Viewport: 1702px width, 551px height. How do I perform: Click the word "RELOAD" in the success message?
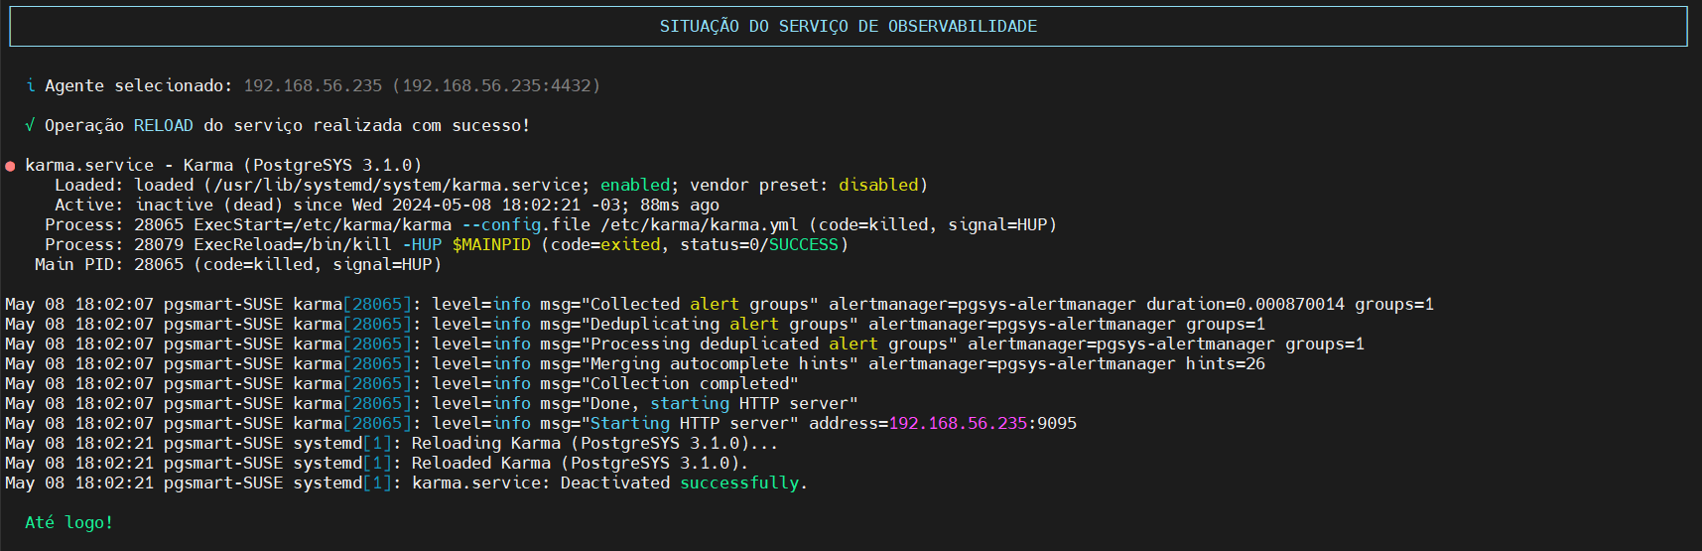[164, 125]
